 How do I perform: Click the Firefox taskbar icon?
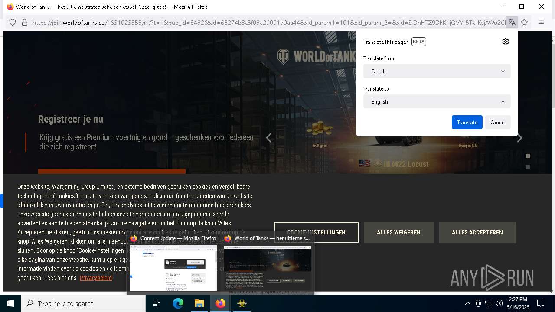click(x=221, y=303)
